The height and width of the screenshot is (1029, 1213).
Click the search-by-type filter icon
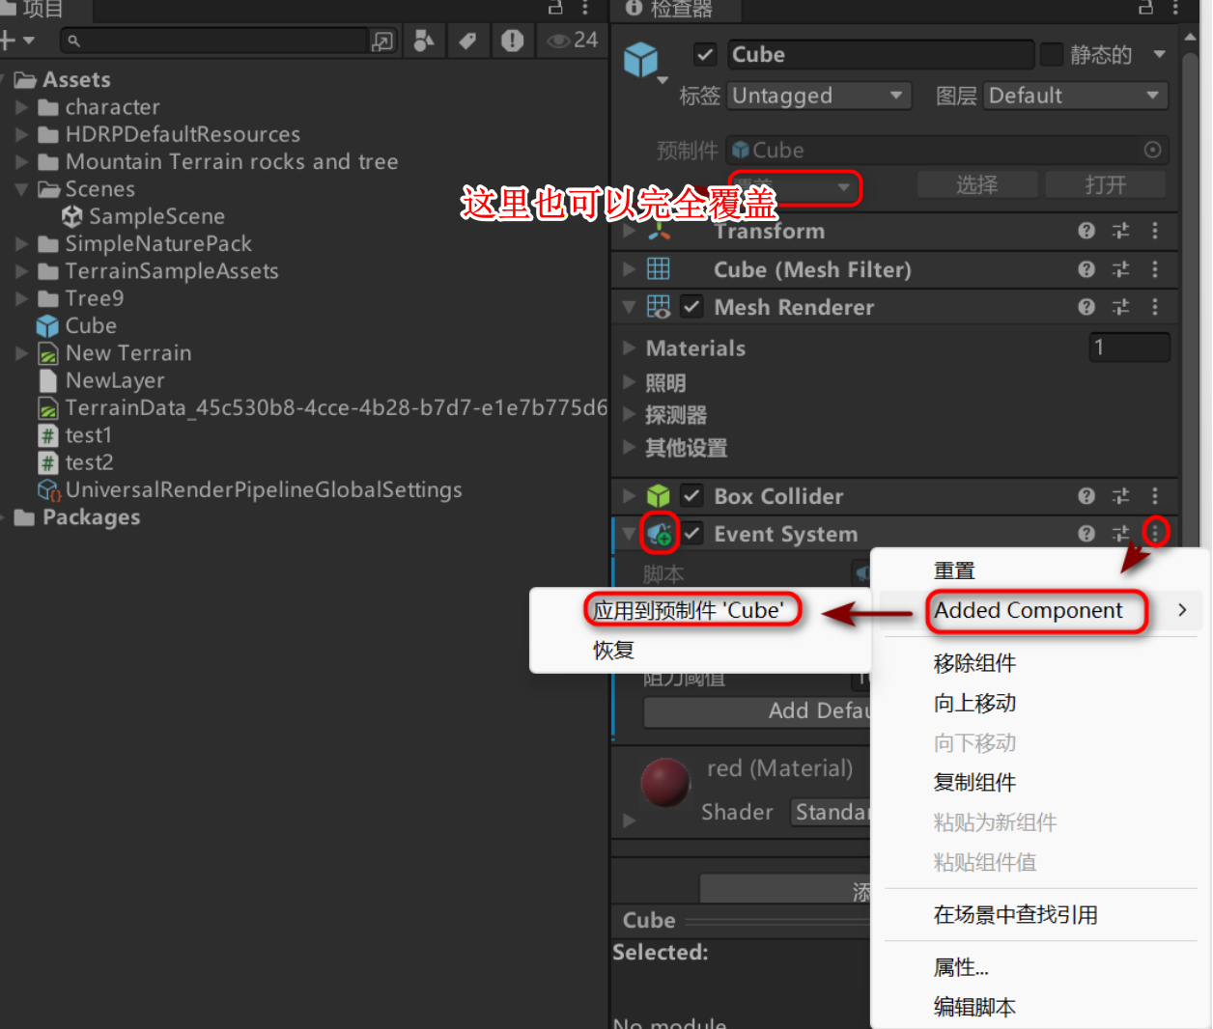pos(423,41)
